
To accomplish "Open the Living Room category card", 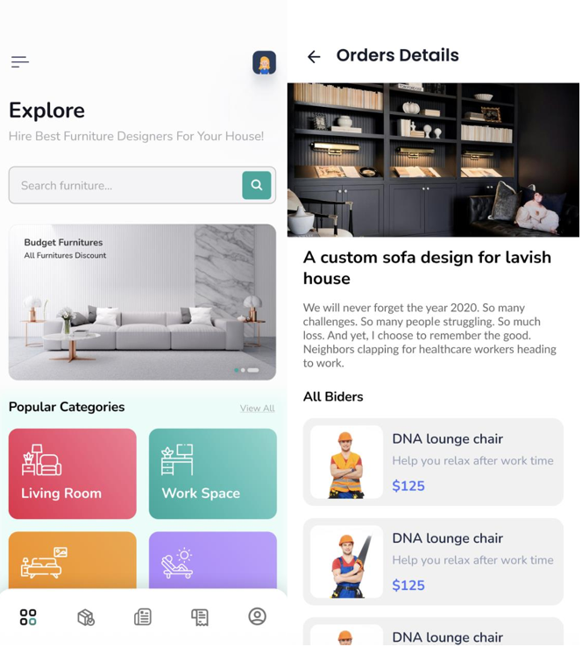I will pyautogui.click(x=73, y=473).
